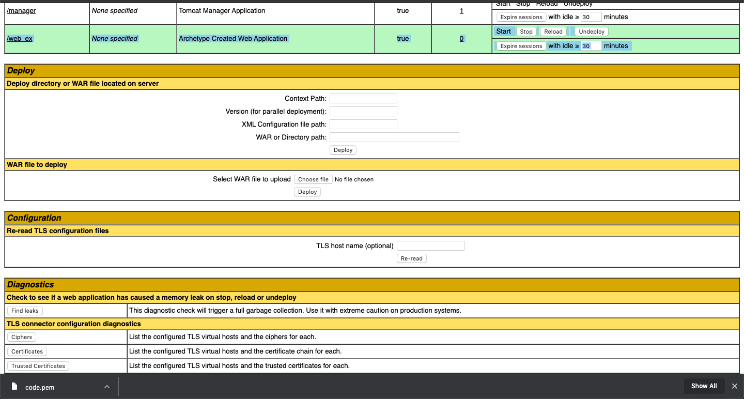
Task: Stop the /web_ex application
Action: (526, 31)
